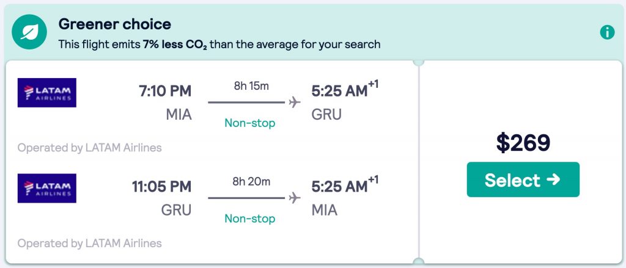Click the outbound flight airplane icon
This screenshot has height=268, width=626.
[x=295, y=102]
